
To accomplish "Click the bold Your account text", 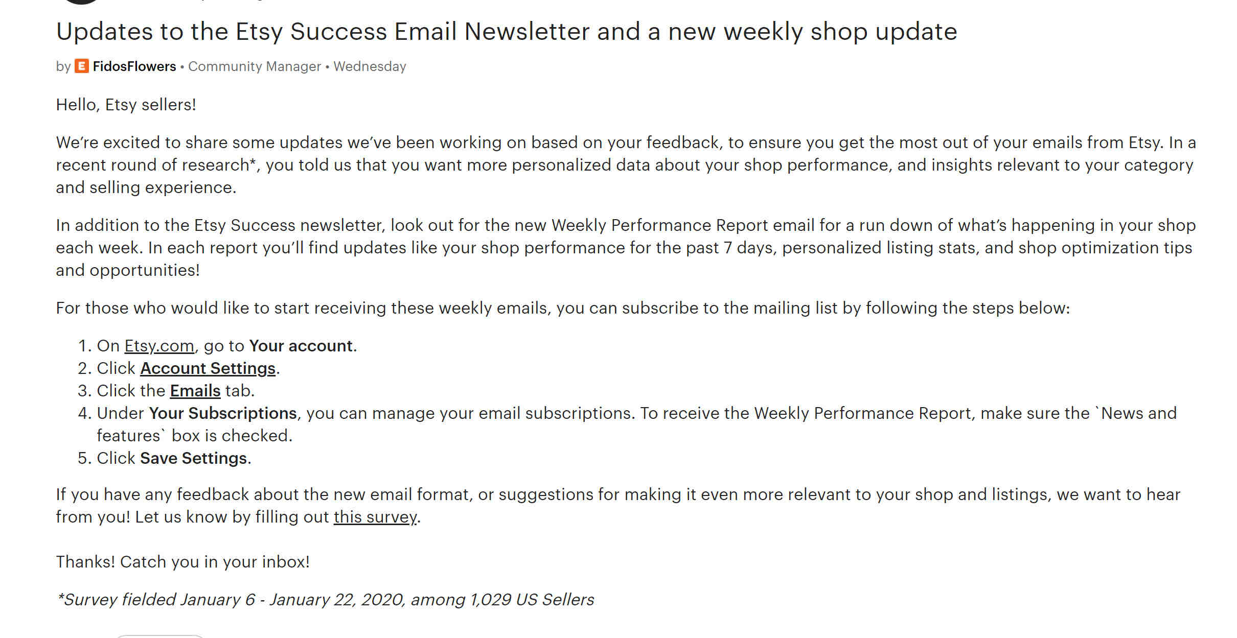I will pyautogui.click(x=301, y=346).
